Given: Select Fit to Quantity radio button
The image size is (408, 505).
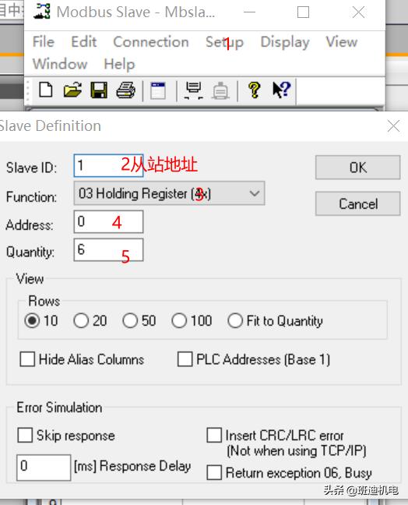Looking at the screenshot, I should pos(235,320).
